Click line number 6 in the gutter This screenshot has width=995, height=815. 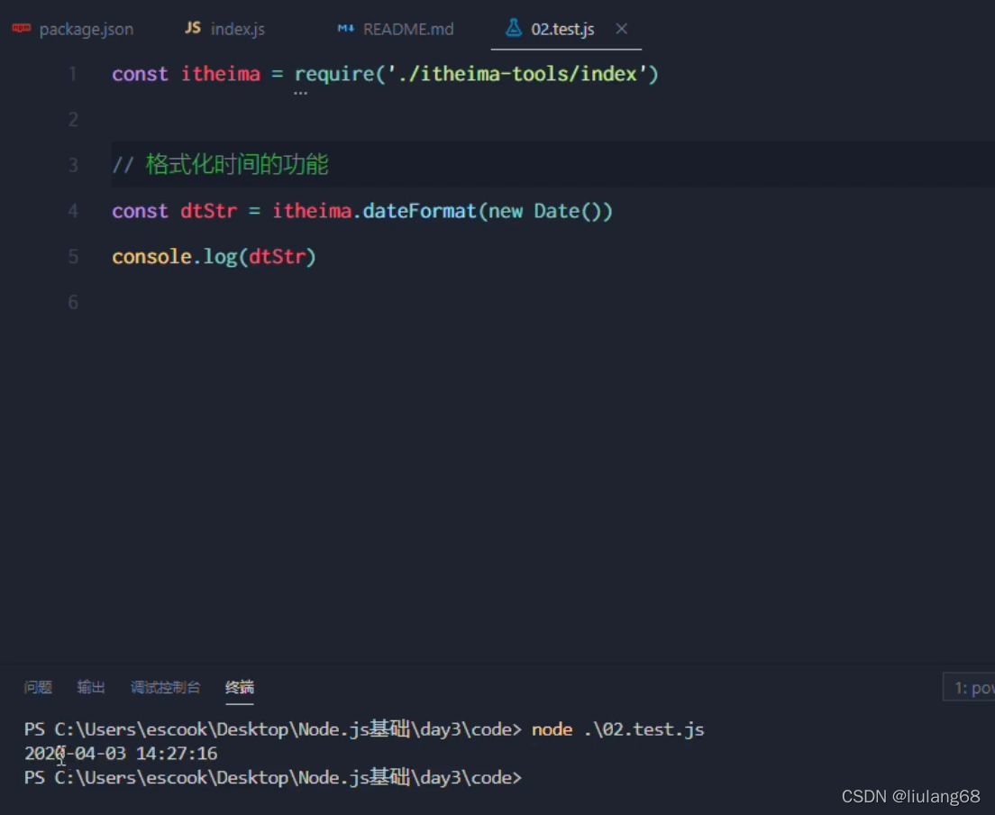click(x=73, y=302)
